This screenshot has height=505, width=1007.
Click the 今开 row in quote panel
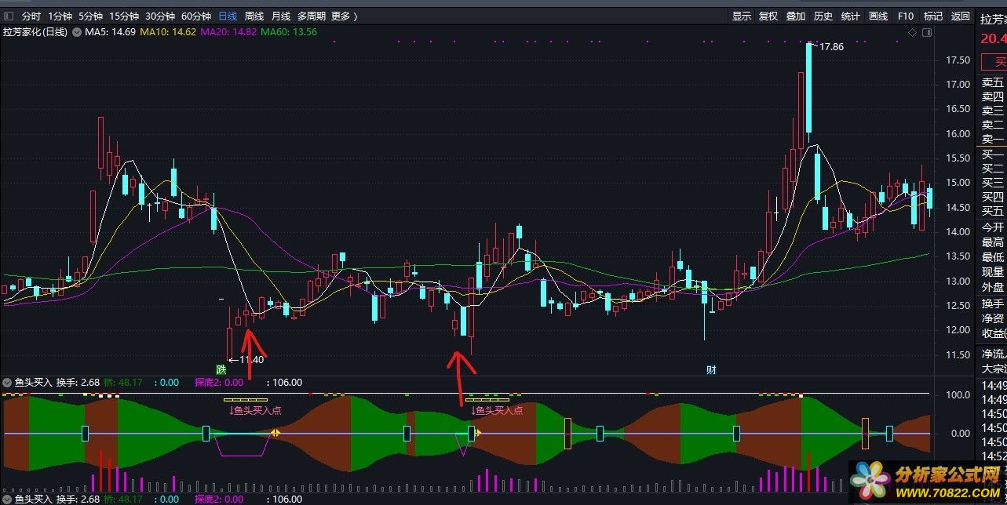point(993,227)
